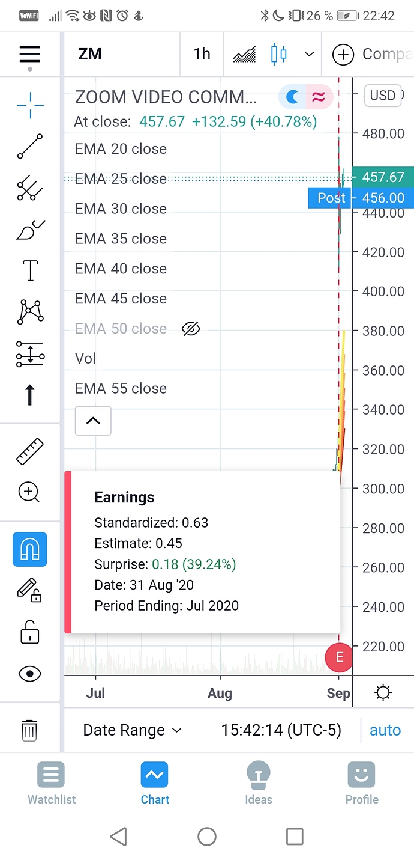Toggle magnet snap mode off

29,549
